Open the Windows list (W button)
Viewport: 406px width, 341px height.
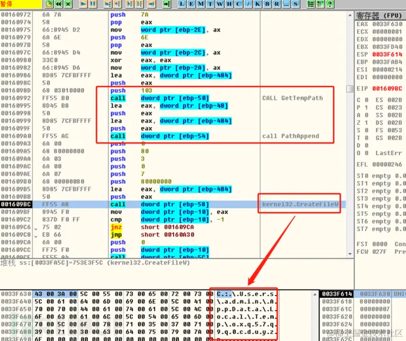(219, 4)
